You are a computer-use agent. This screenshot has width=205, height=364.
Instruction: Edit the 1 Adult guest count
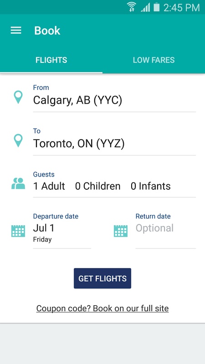coord(49,186)
